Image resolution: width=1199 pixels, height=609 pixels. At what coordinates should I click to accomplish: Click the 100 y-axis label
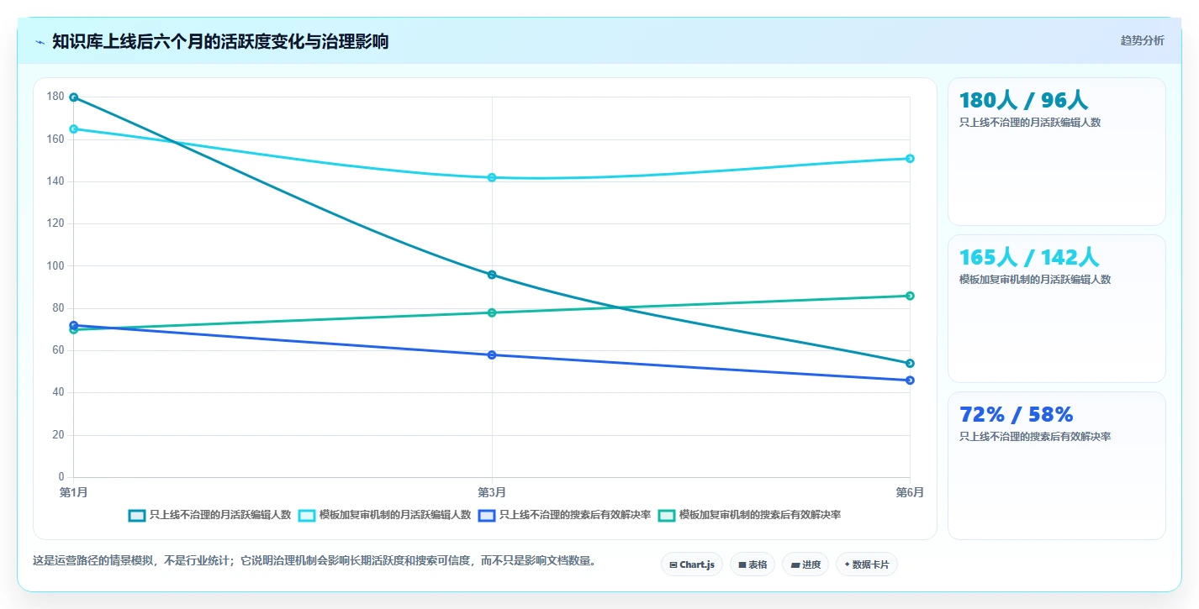pyautogui.click(x=55, y=265)
